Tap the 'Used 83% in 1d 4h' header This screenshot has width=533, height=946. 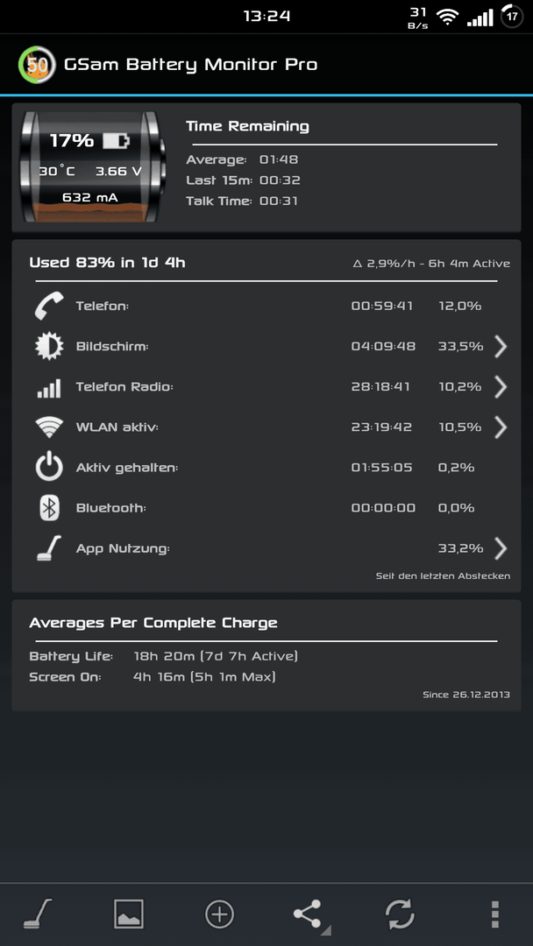click(108, 263)
